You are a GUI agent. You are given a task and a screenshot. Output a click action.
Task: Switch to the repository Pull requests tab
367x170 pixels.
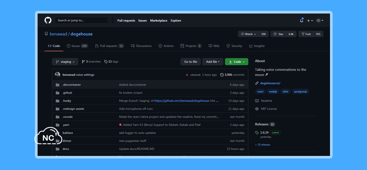click(x=109, y=46)
